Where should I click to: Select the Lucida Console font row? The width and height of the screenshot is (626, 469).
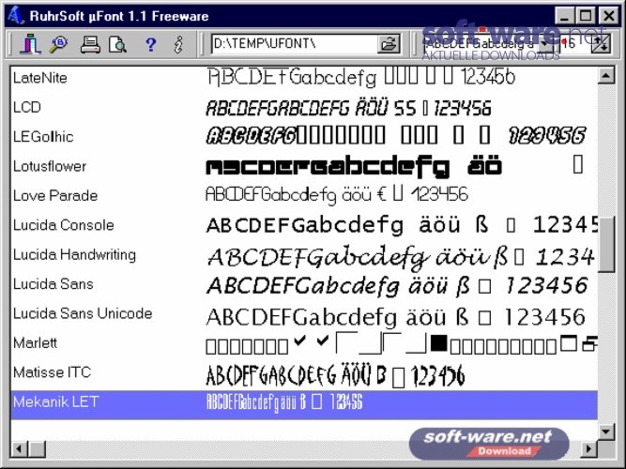[x=304, y=225]
